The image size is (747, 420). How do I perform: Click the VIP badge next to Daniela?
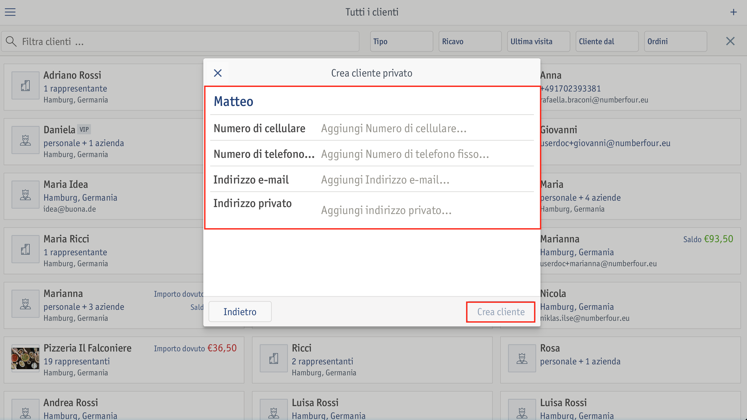pyautogui.click(x=84, y=129)
